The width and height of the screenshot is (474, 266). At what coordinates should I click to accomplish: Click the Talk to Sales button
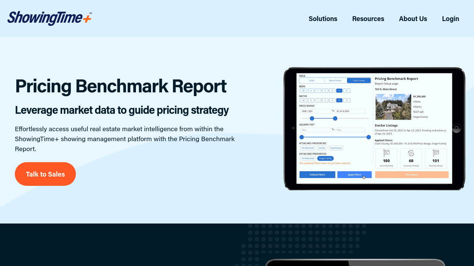coord(45,174)
